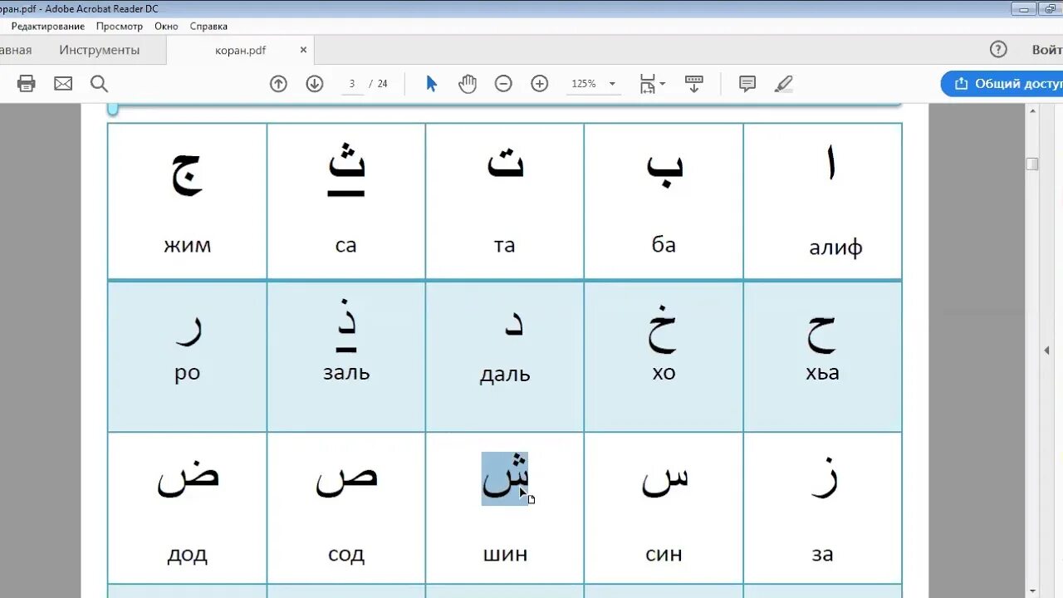Open the Окно menu
The width and height of the screenshot is (1063, 598).
[166, 26]
